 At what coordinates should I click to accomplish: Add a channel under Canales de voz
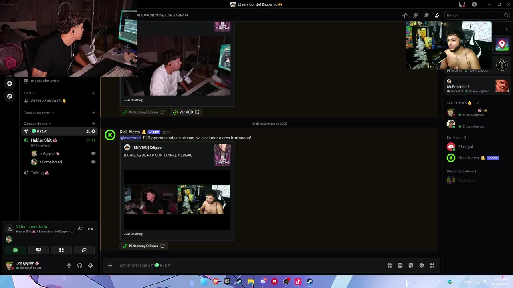click(x=93, y=124)
